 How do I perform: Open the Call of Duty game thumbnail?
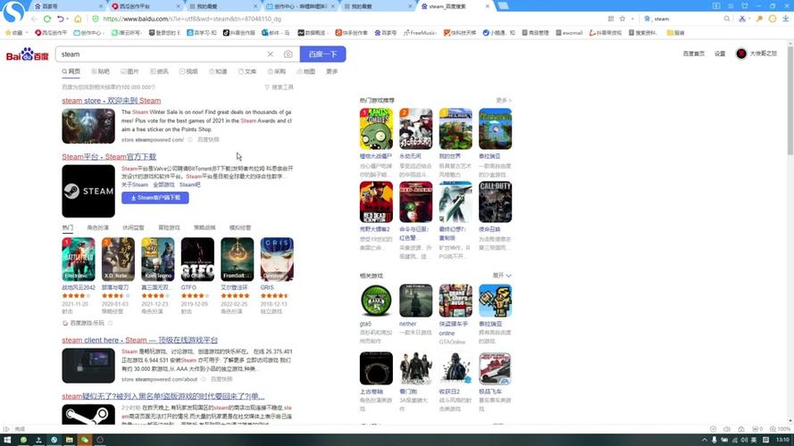495,202
